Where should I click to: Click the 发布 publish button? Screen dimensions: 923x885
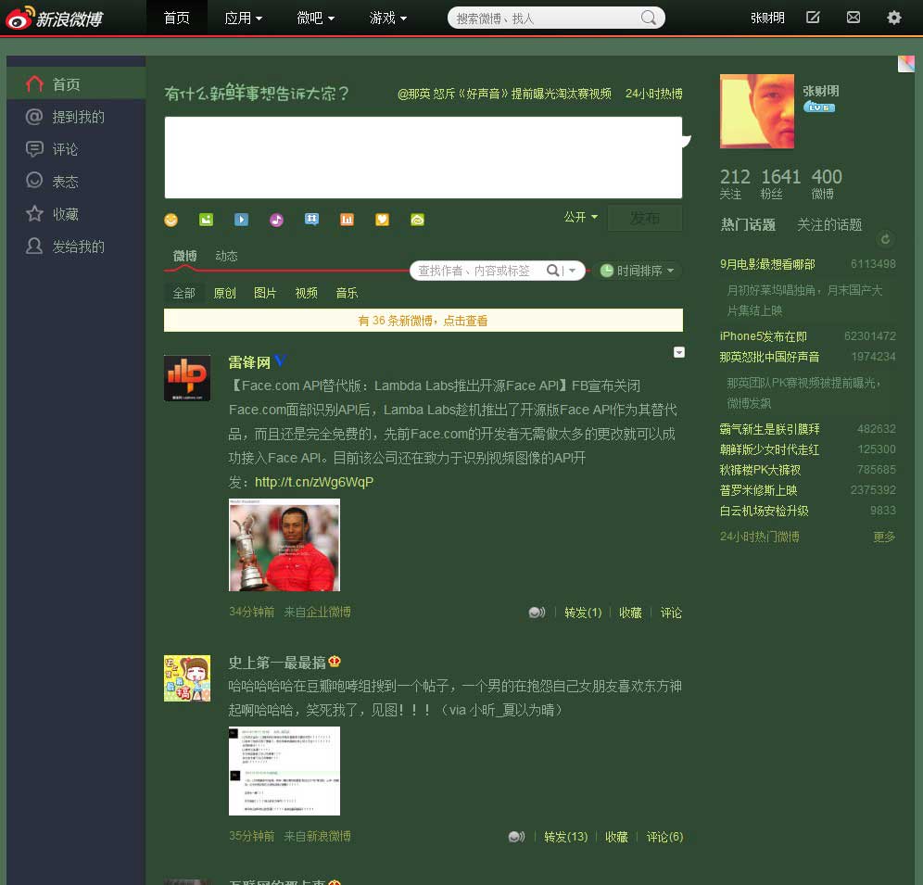[x=645, y=218]
